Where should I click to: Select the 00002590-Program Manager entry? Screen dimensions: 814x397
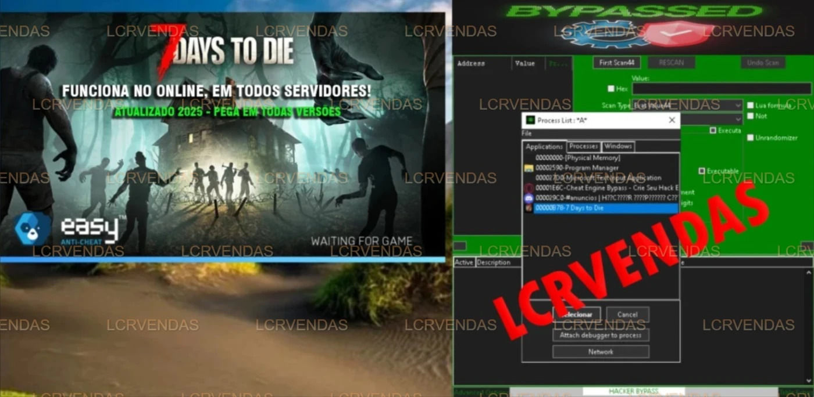point(601,168)
